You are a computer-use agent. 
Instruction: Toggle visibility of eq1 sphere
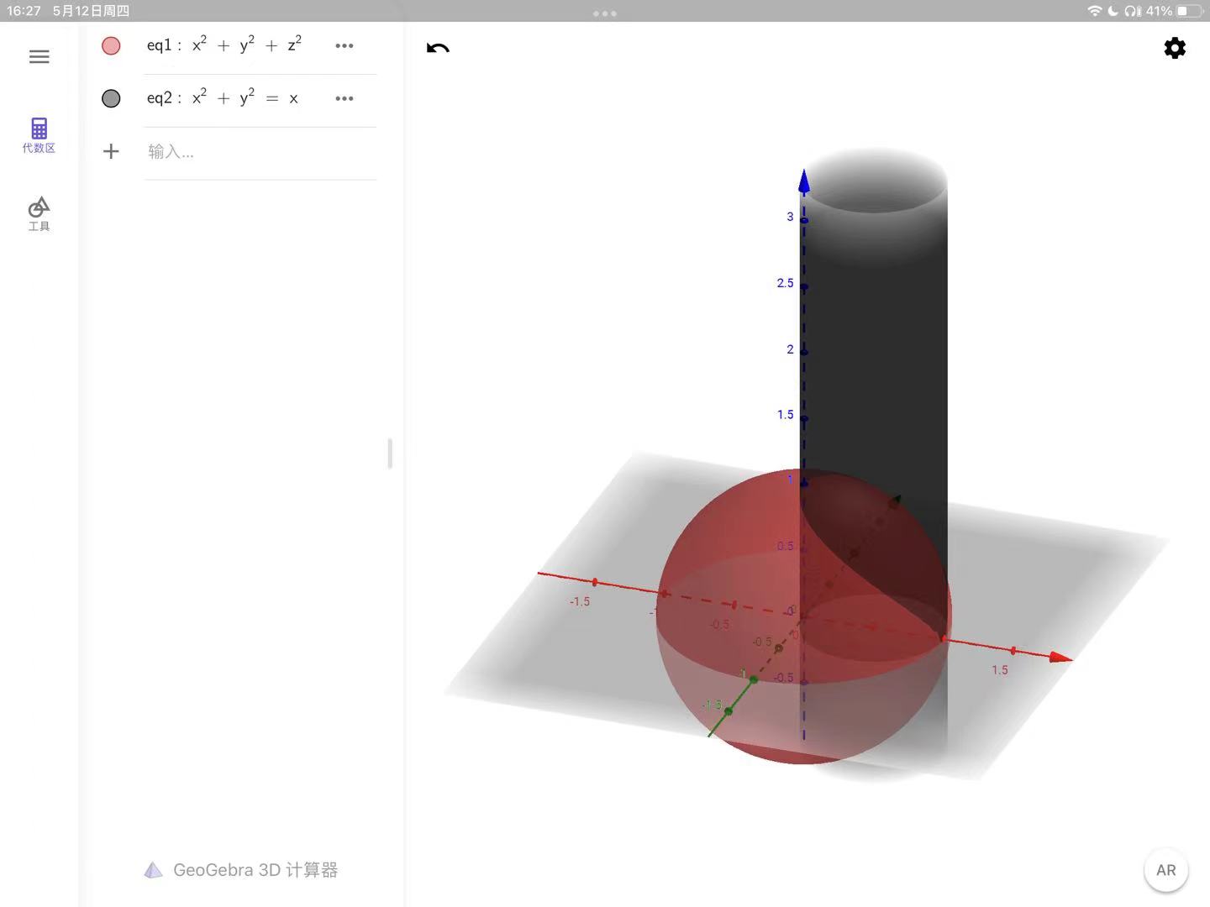pyautogui.click(x=111, y=46)
